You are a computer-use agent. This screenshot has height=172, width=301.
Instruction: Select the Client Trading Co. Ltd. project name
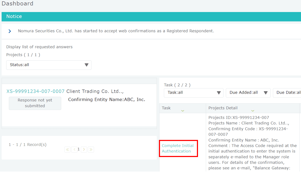tap(95, 91)
